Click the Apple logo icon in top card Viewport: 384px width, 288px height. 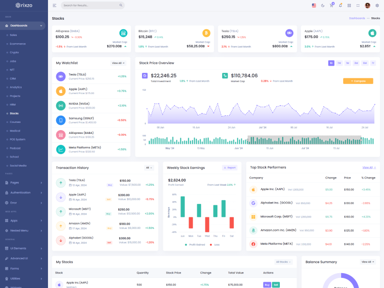[x=372, y=33]
